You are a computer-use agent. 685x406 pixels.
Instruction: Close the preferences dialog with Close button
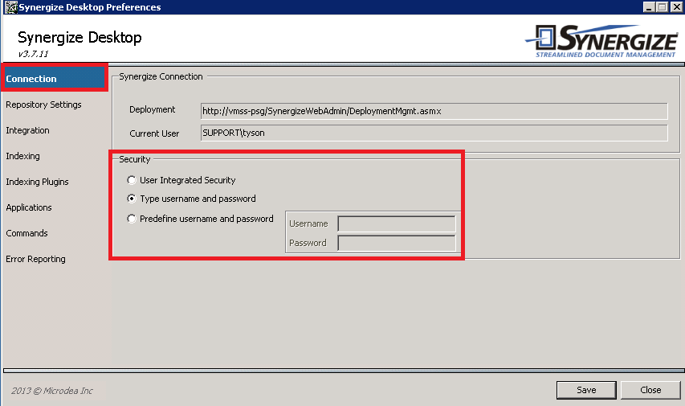[x=650, y=390]
